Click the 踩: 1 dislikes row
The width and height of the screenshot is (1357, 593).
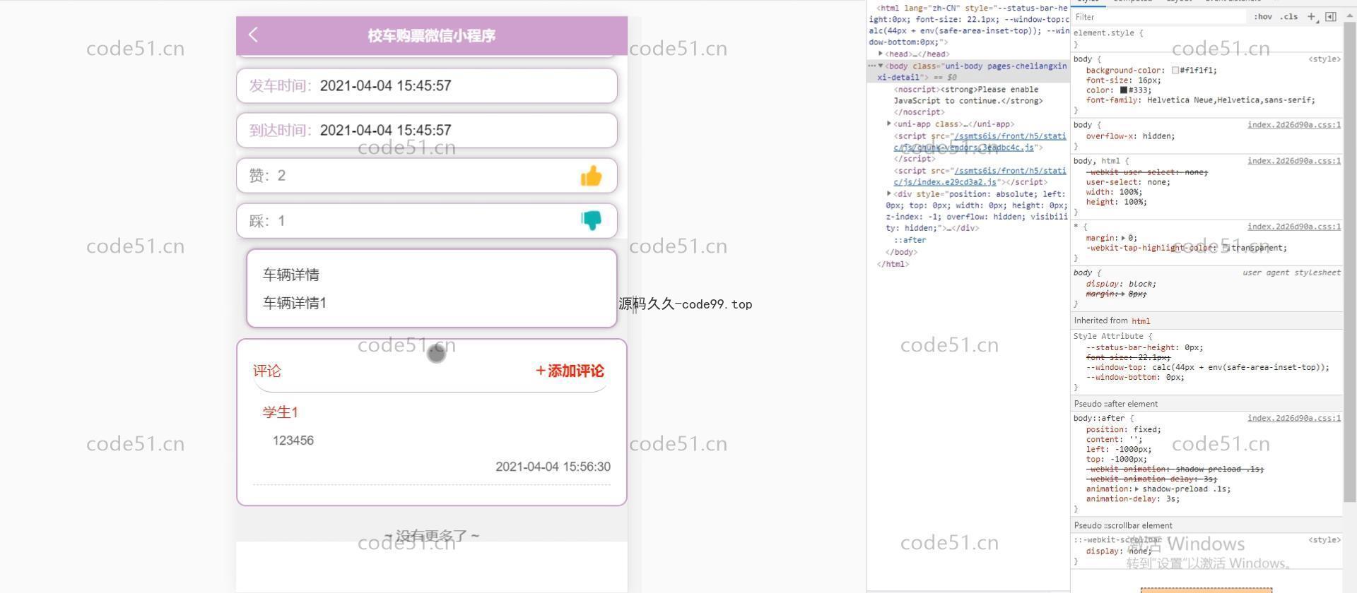pos(427,221)
